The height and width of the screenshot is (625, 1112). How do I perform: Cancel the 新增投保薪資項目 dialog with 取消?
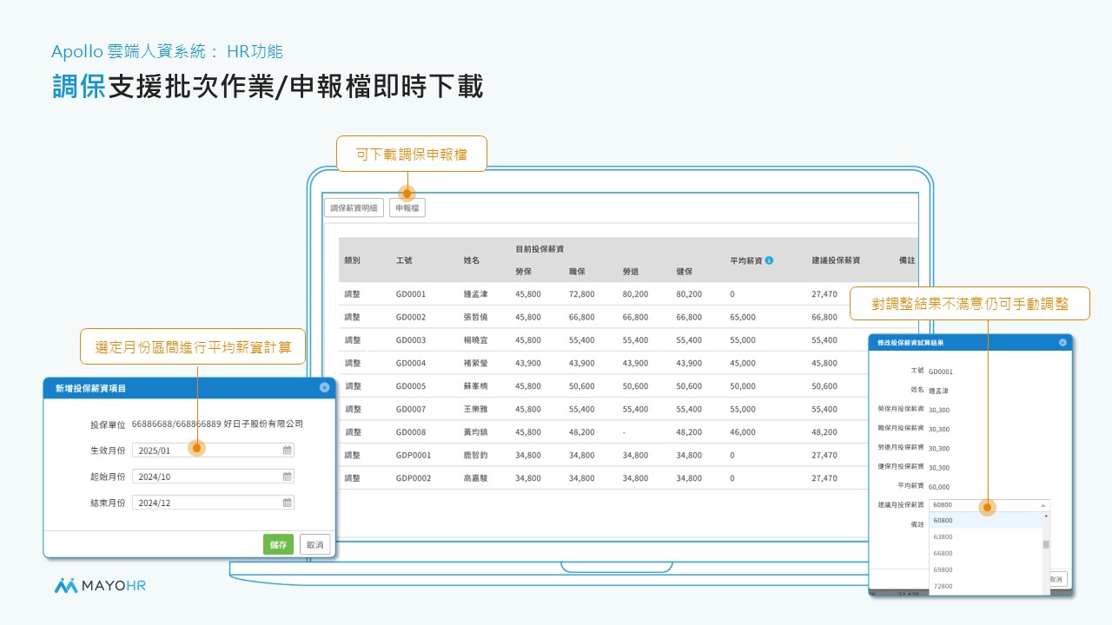314,544
